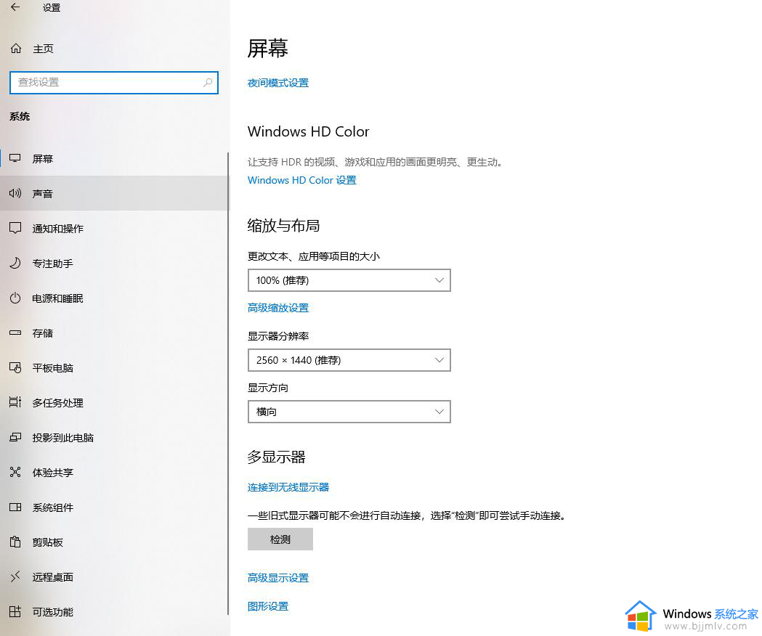The image size is (762, 636).
Task: Click the monitor icon for 屏幕
Action: pyautogui.click(x=15, y=158)
